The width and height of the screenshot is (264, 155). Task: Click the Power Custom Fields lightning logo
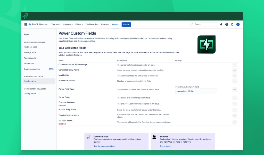point(207,44)
